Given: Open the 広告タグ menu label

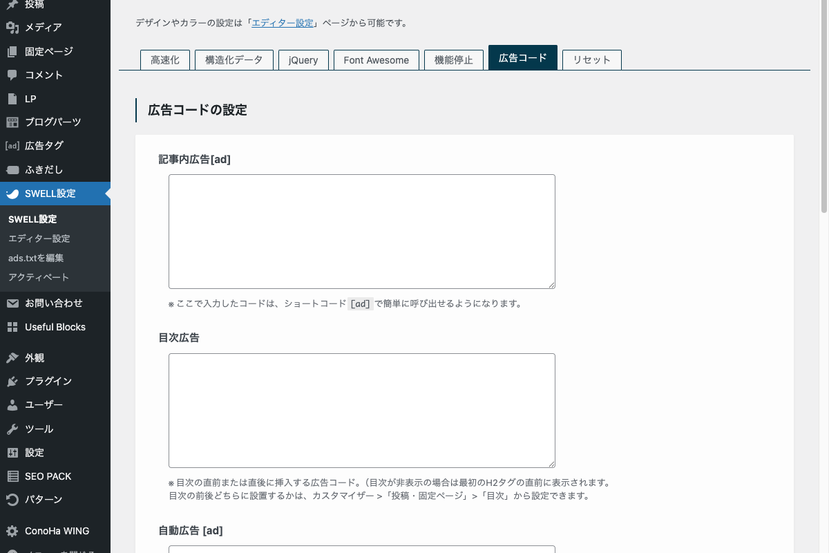Looking at the screenshot, I should tap(44, 146).
